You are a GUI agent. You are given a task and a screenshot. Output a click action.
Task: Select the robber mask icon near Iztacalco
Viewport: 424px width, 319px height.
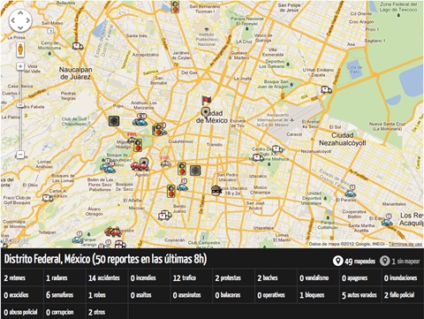click(x=216, y=190)
